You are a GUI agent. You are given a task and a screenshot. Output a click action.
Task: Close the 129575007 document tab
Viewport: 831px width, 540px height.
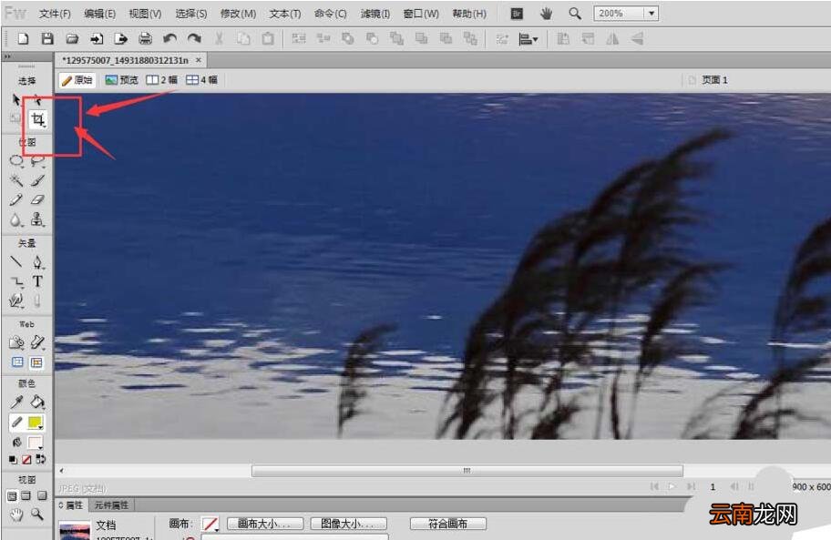[199, 60]
